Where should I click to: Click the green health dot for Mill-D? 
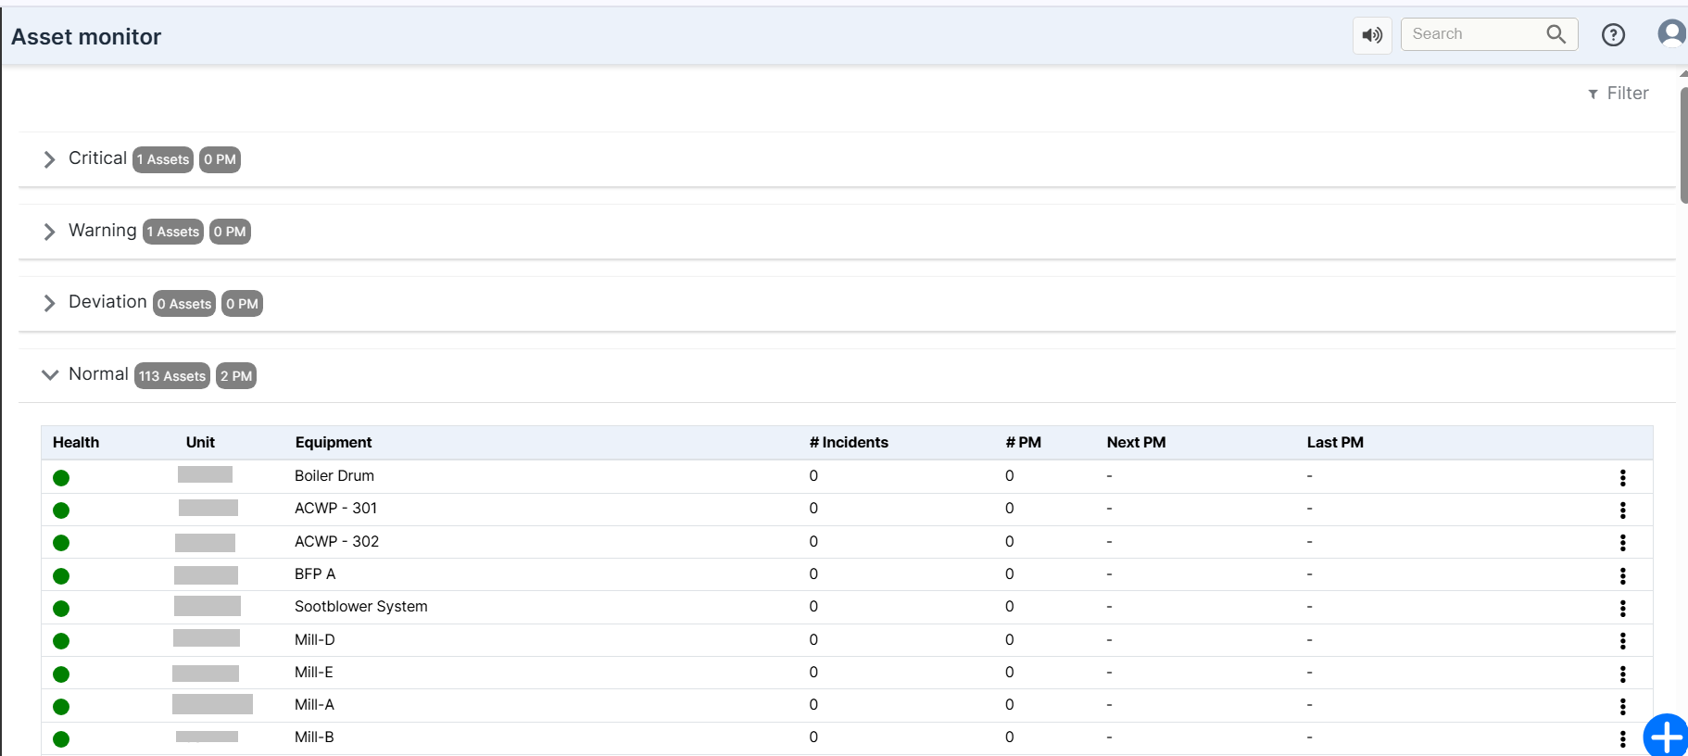[x=61, y=641]
